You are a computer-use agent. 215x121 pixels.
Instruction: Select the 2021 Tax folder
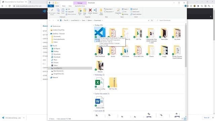point(138,34)
